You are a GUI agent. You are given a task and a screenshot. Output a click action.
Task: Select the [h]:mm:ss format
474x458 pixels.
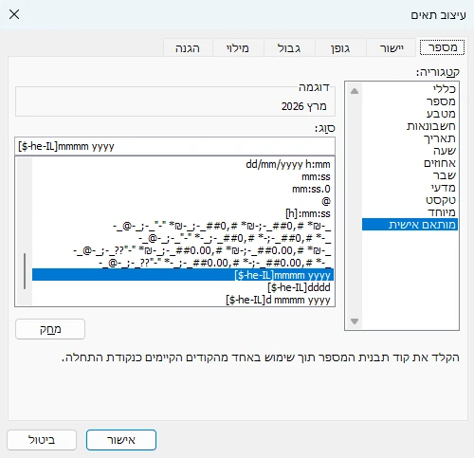point(183,213)
